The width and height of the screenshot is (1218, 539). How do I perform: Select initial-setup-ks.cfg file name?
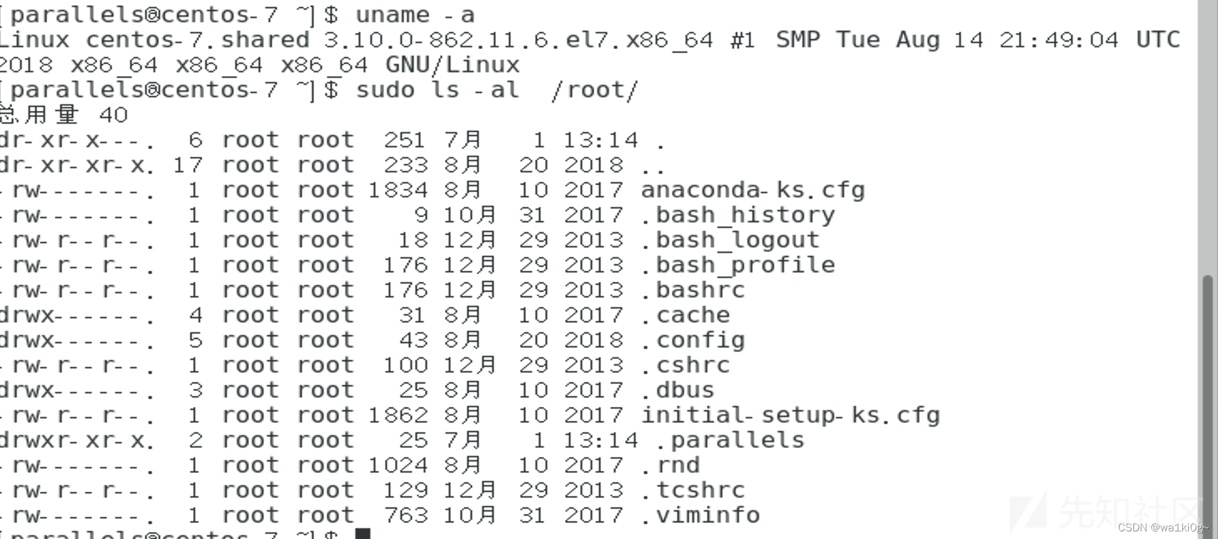tap(790, 416)
